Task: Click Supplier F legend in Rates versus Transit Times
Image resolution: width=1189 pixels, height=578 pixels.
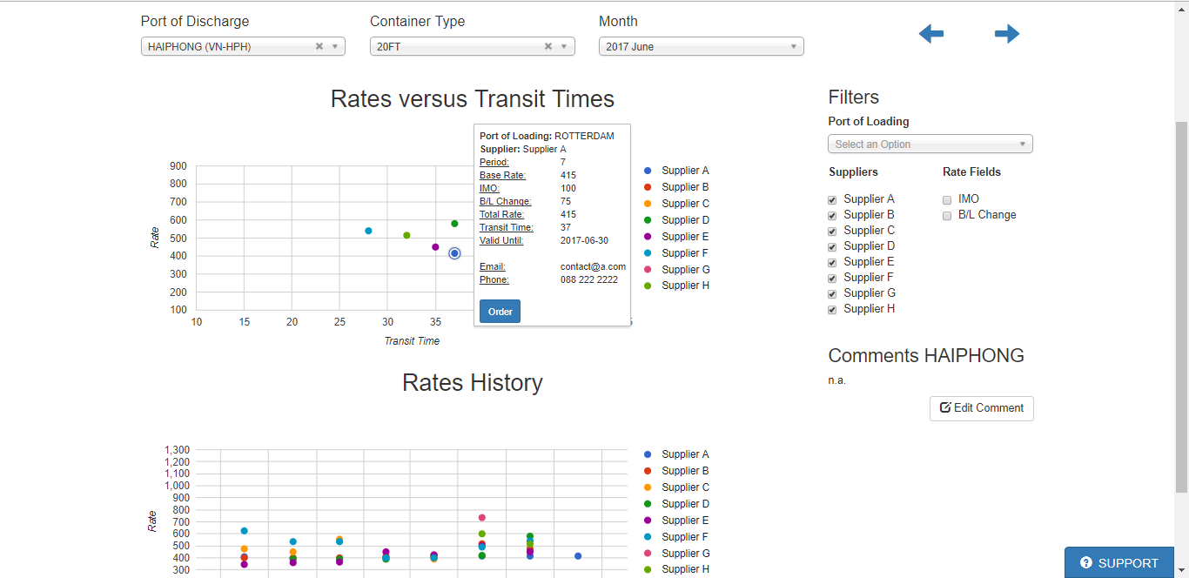Action: coord(676,253)
